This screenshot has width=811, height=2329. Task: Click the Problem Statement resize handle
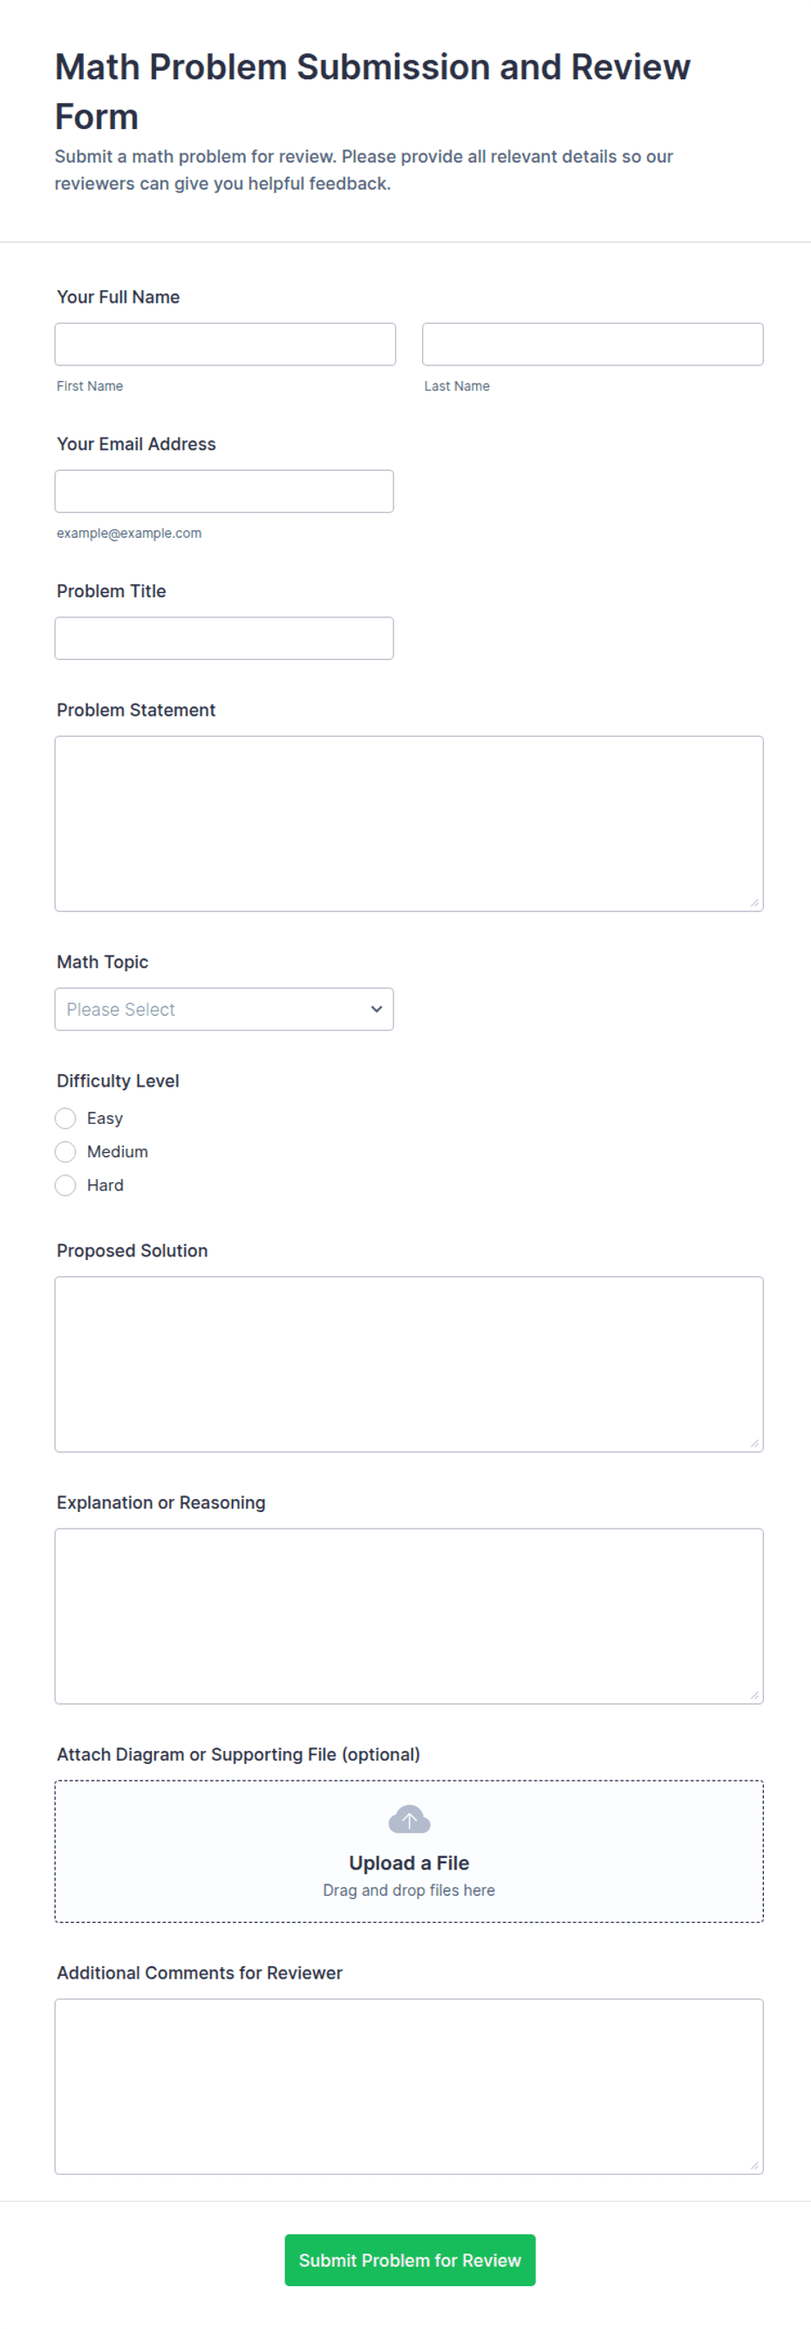(754, 902)
